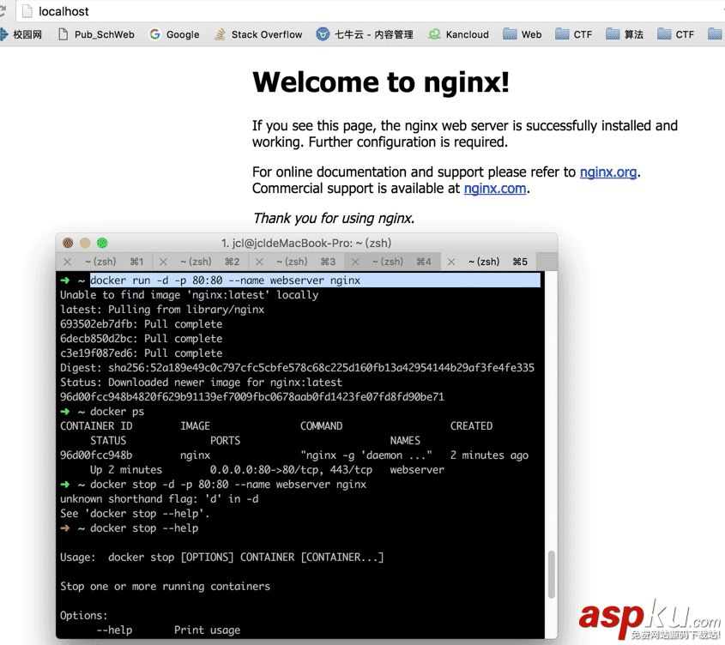This screenshot has height=645, width=725.
Task: Open the first CTF bookmarks folder
Action: (573, 34)
